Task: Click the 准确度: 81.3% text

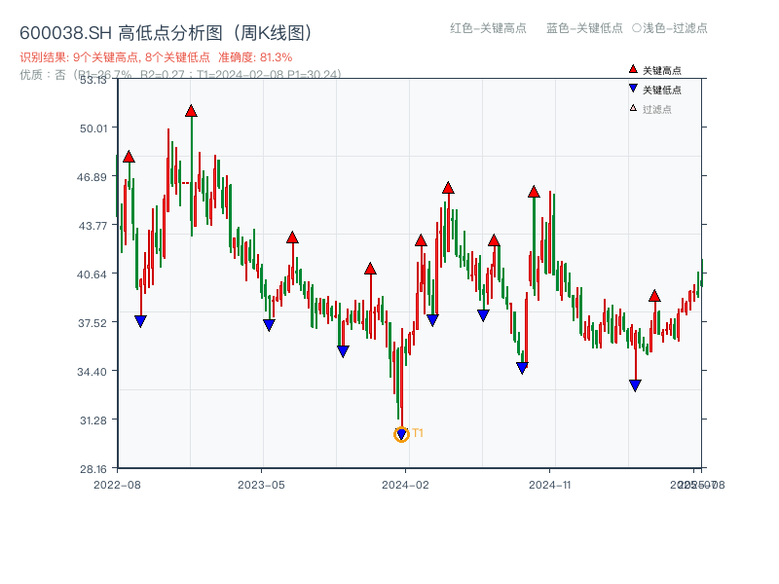Action: 253,56
